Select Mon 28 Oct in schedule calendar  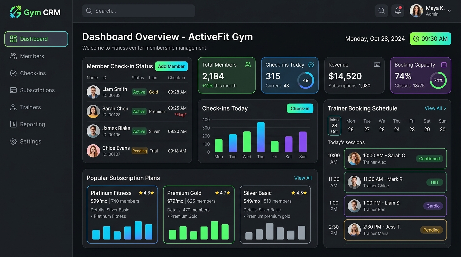point(334,125)
